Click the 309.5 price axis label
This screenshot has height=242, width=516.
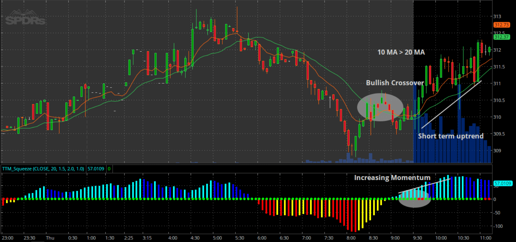pyautogui.click(x=500, y=134)
